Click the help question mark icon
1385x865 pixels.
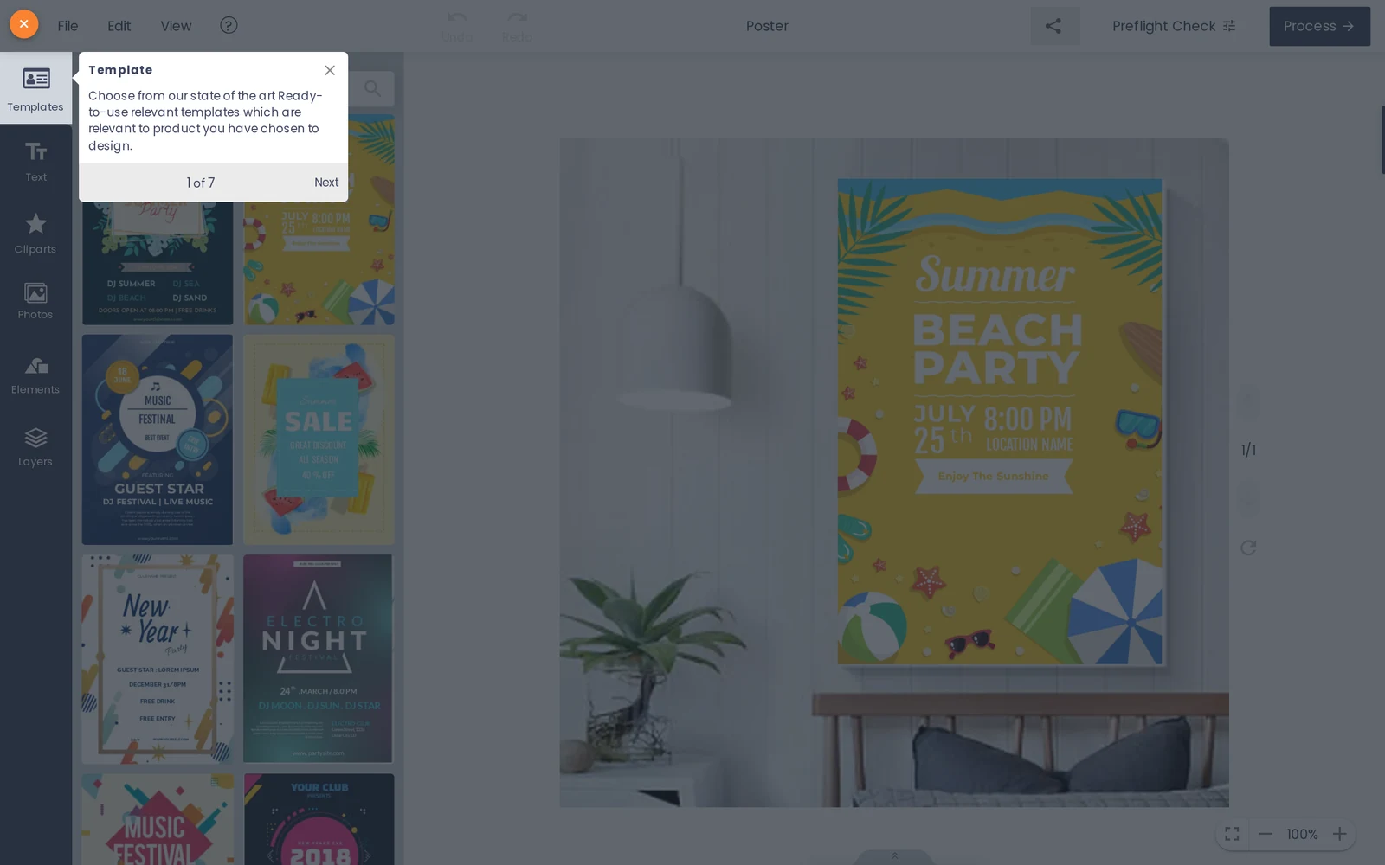229,25
